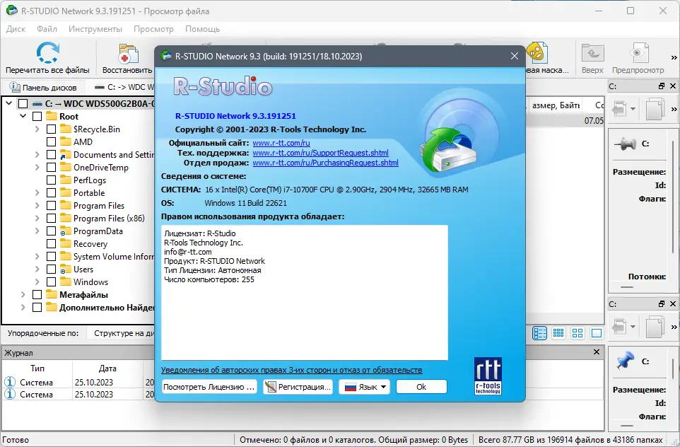Image resolution: width=680 pixels, height=447 pixels.
Task: Check the Метафайлы checkbox
Action: click(x=37, y=295)
